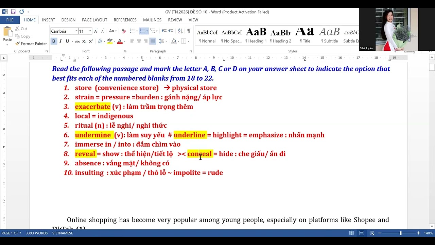Toggle Justify alignment
Screen dimensions: 435x245
153,41
